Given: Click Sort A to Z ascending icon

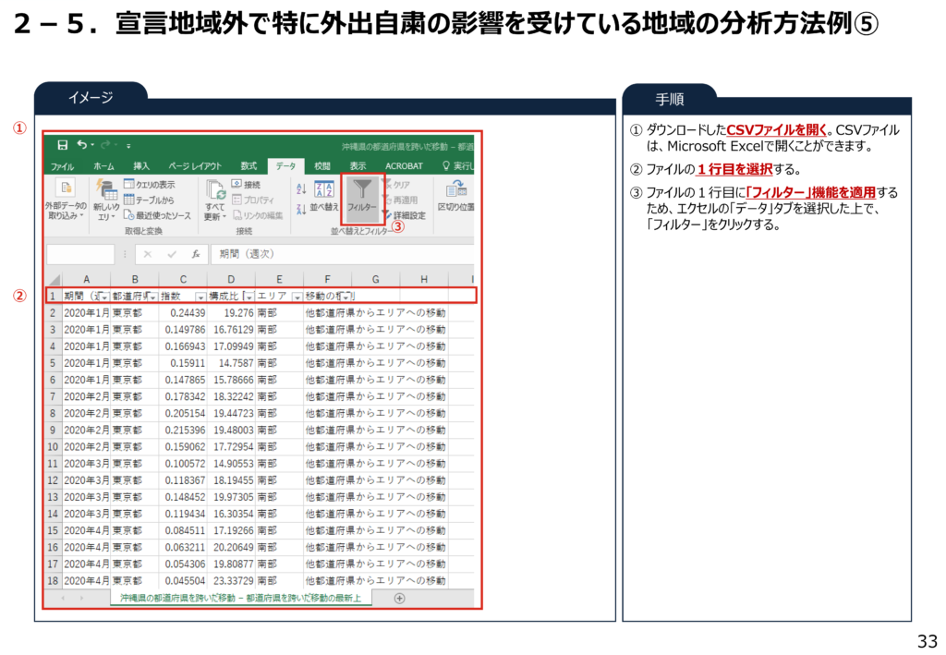Looking at the screenshot, I should tap(301, 188).
